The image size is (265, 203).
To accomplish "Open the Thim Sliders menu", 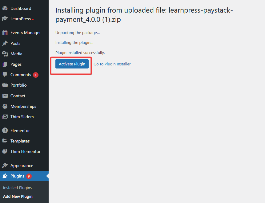I will (x=22, y=117).
